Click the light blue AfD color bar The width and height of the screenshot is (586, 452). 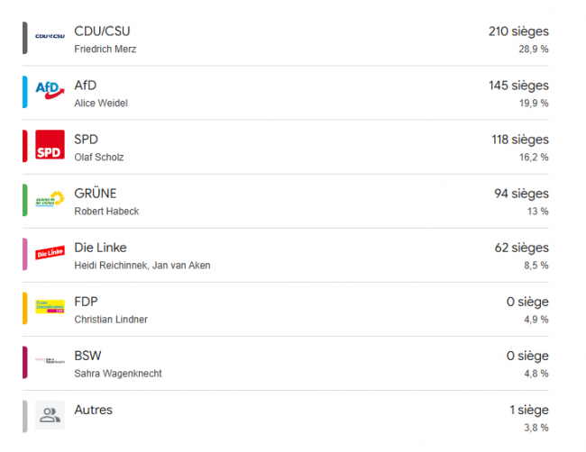click(x=24, y=92)
